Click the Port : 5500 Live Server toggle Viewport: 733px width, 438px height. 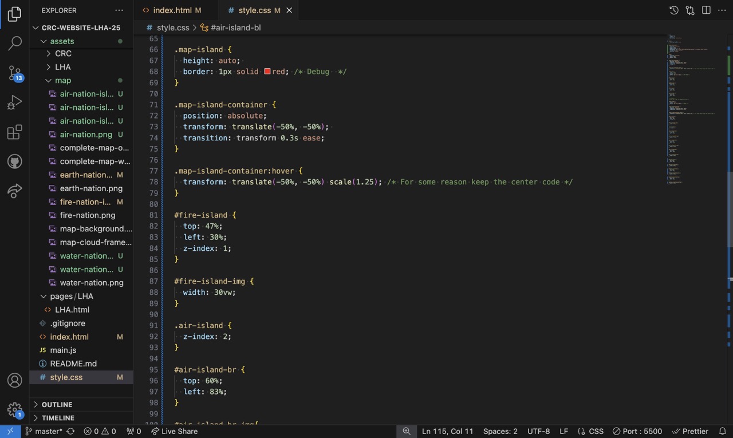pyautogui.click(x=637, y=431)
